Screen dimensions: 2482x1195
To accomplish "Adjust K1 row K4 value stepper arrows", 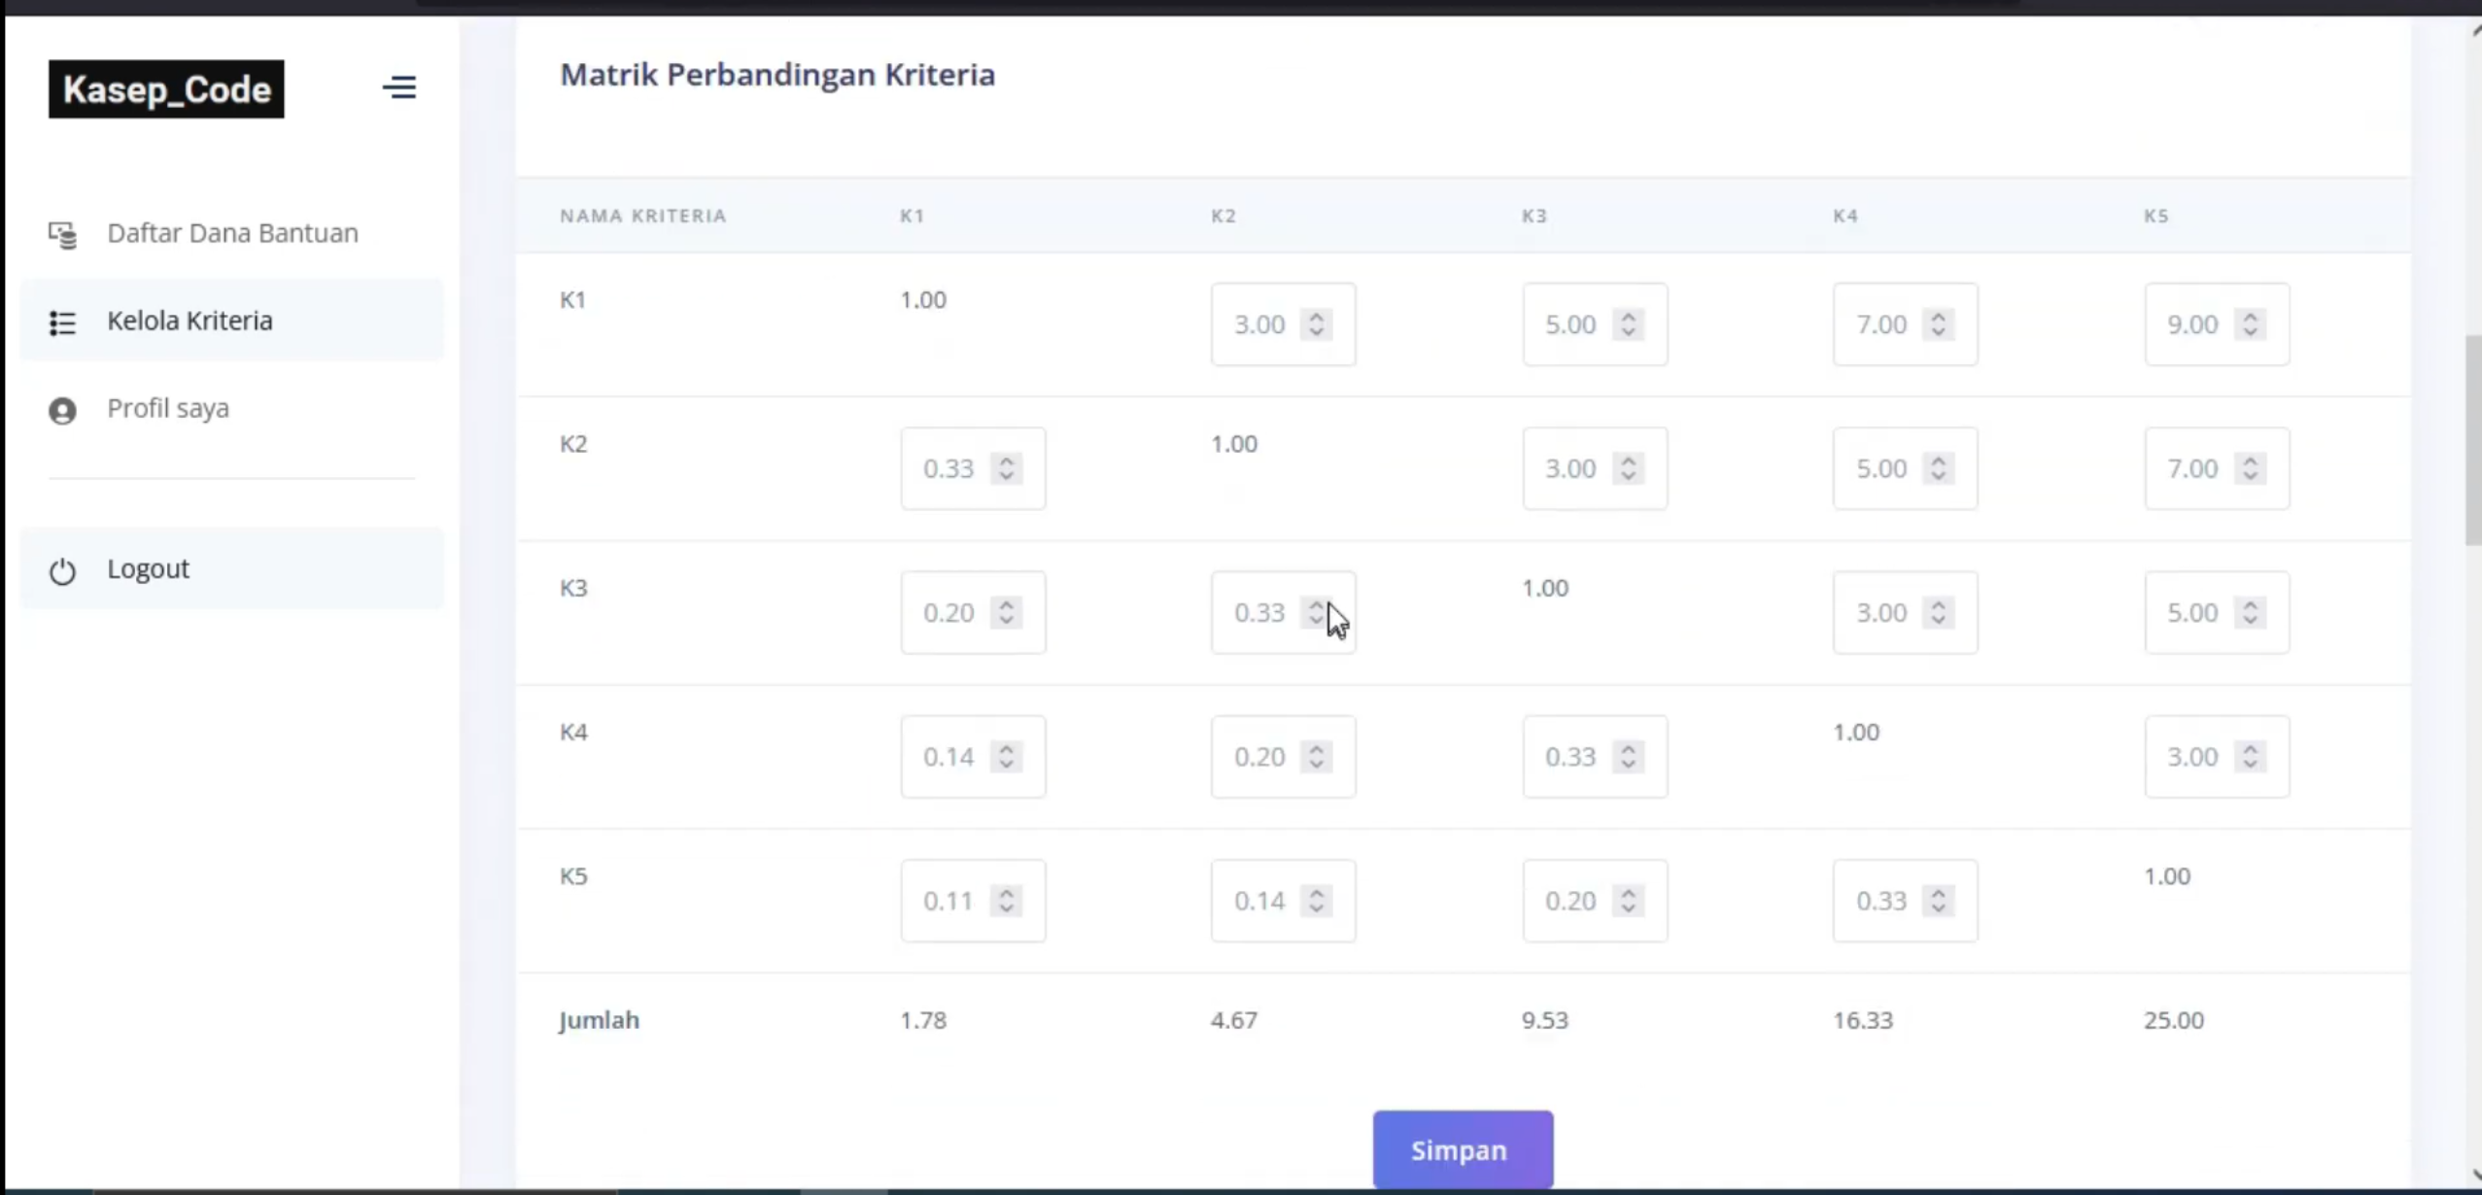I will [1938, 324].
